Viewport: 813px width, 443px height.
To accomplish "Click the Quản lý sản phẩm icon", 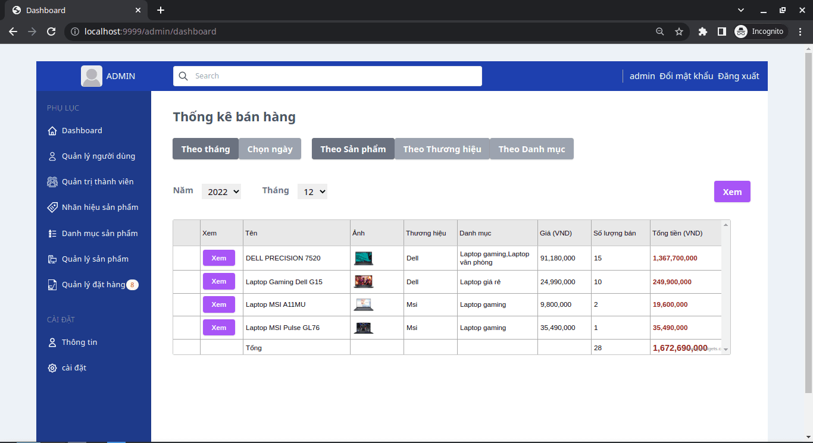I will coord(52,259).
